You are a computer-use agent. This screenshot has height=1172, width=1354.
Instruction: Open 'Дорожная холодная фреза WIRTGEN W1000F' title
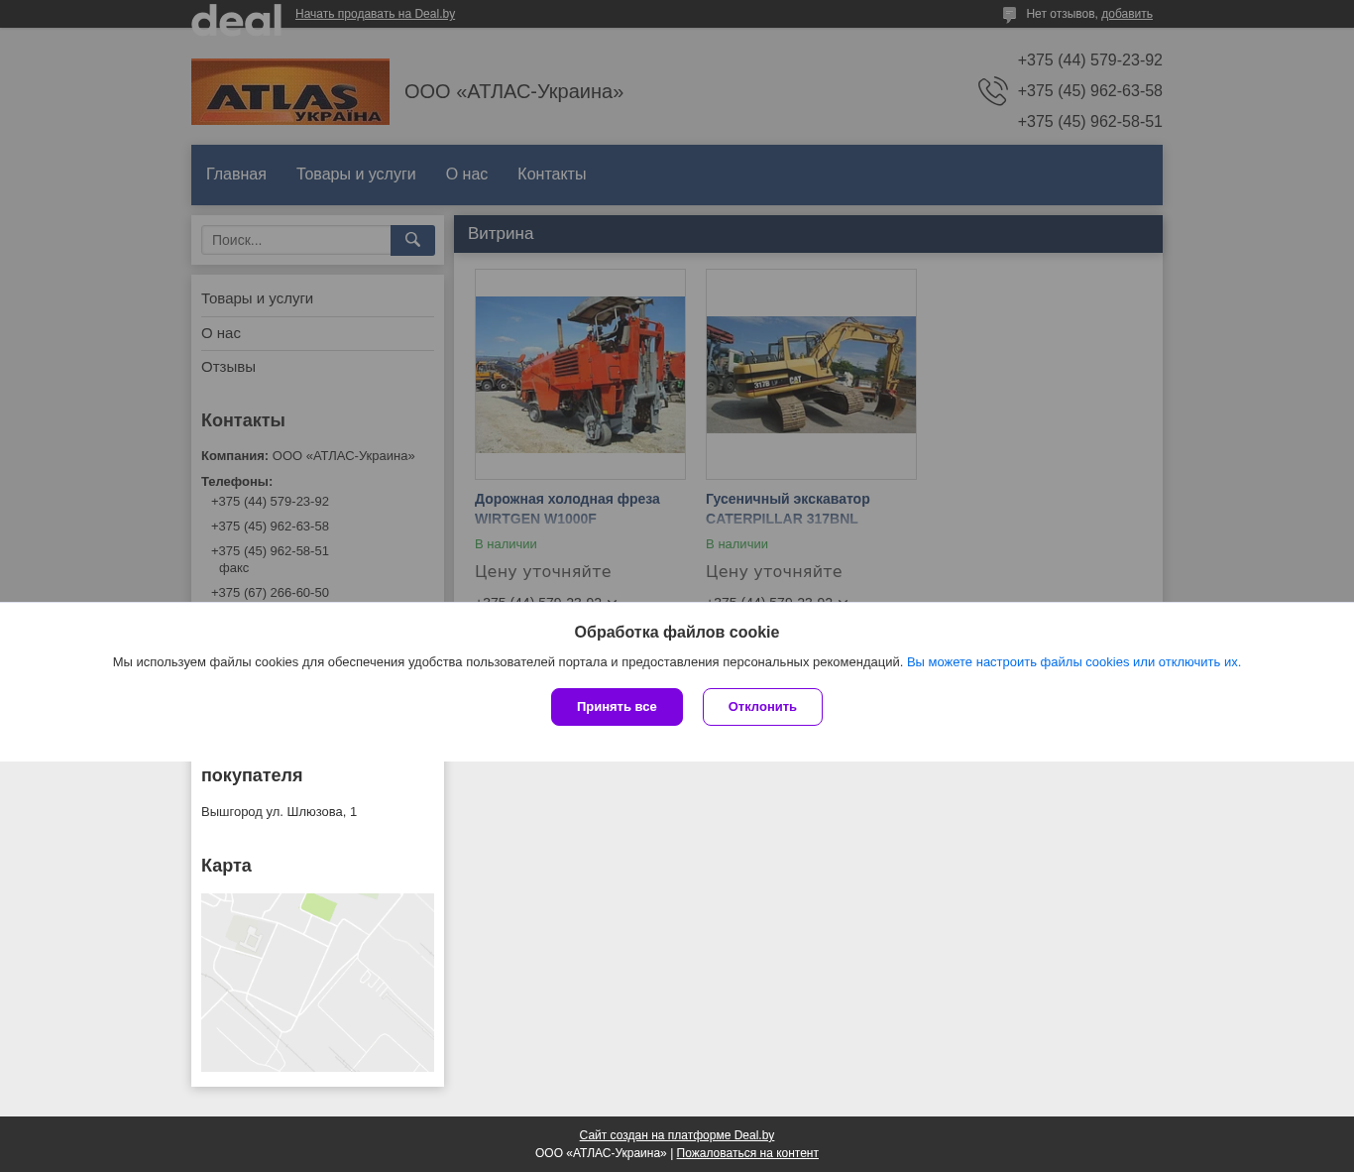[x=567, y=509]
